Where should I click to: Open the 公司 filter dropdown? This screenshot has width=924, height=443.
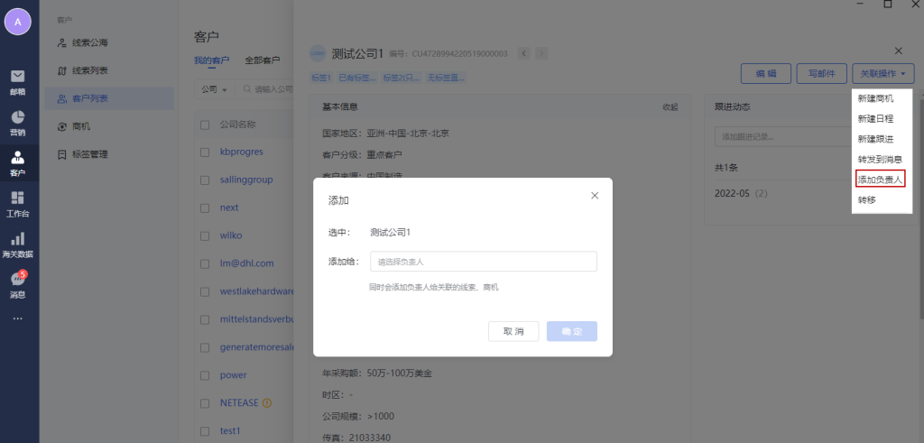213,89
